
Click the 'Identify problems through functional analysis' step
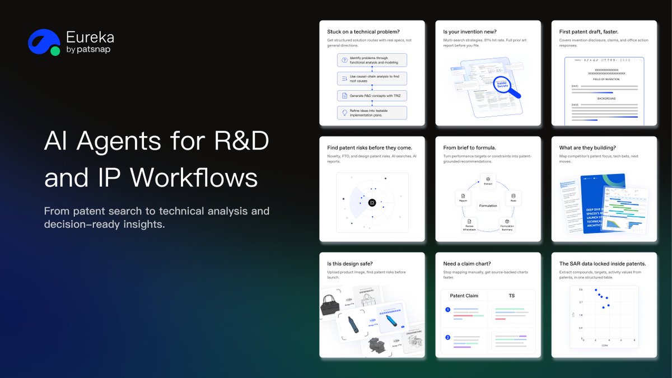(372, 60)
